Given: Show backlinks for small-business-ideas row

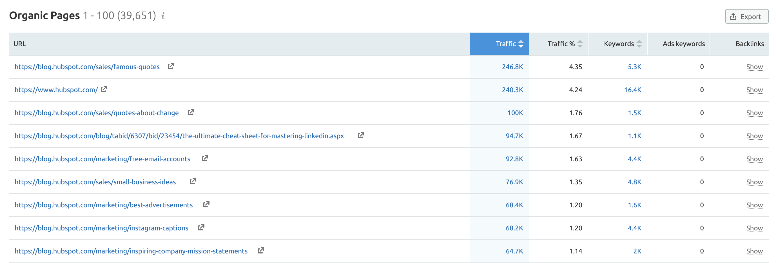Looking at the screenshot, I should [754, 182].
